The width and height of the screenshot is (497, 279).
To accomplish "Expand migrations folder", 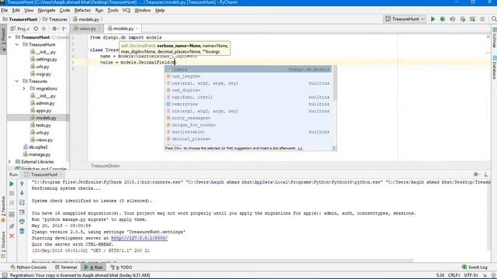I will point(24,88).
